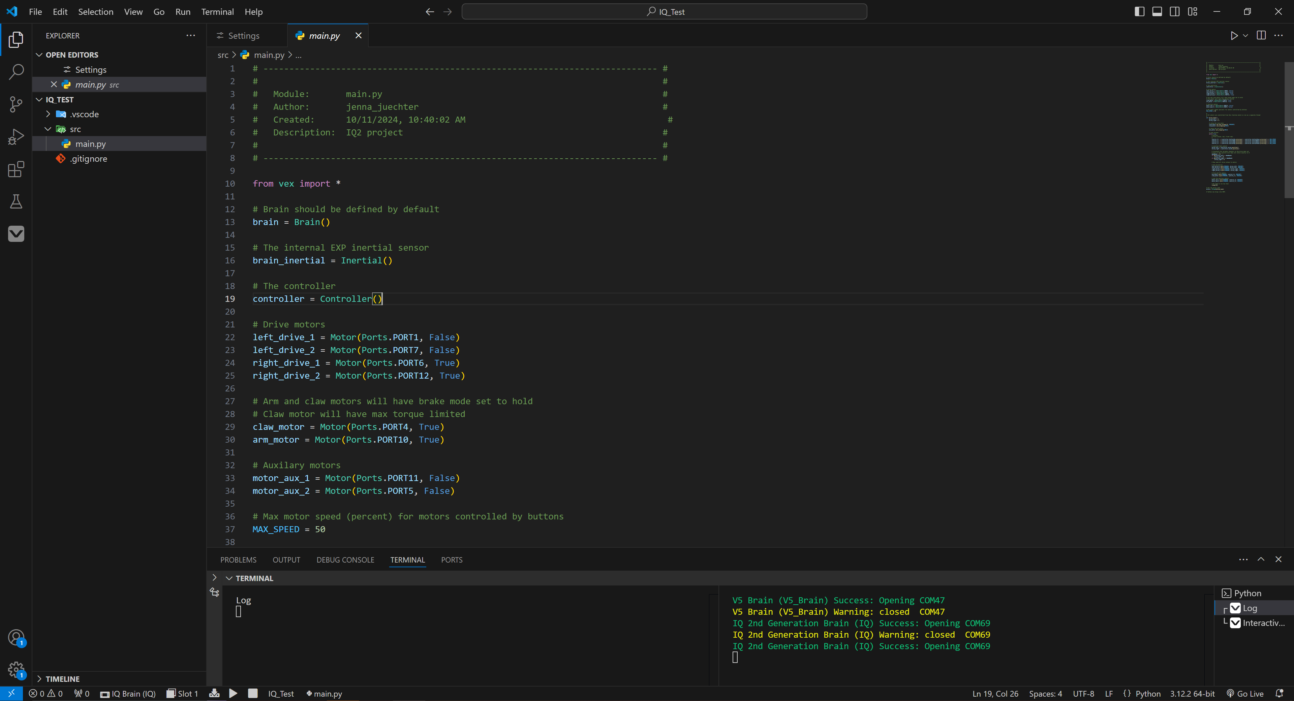Image resolution: width=1294 pixels, height=701 pixels.
Task: Open the VEX extension in the sidebar
Action: tap(16, 233)
